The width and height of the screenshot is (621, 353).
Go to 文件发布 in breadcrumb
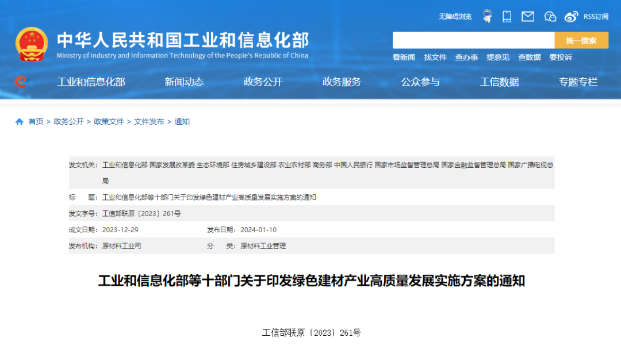pos(149,122)
